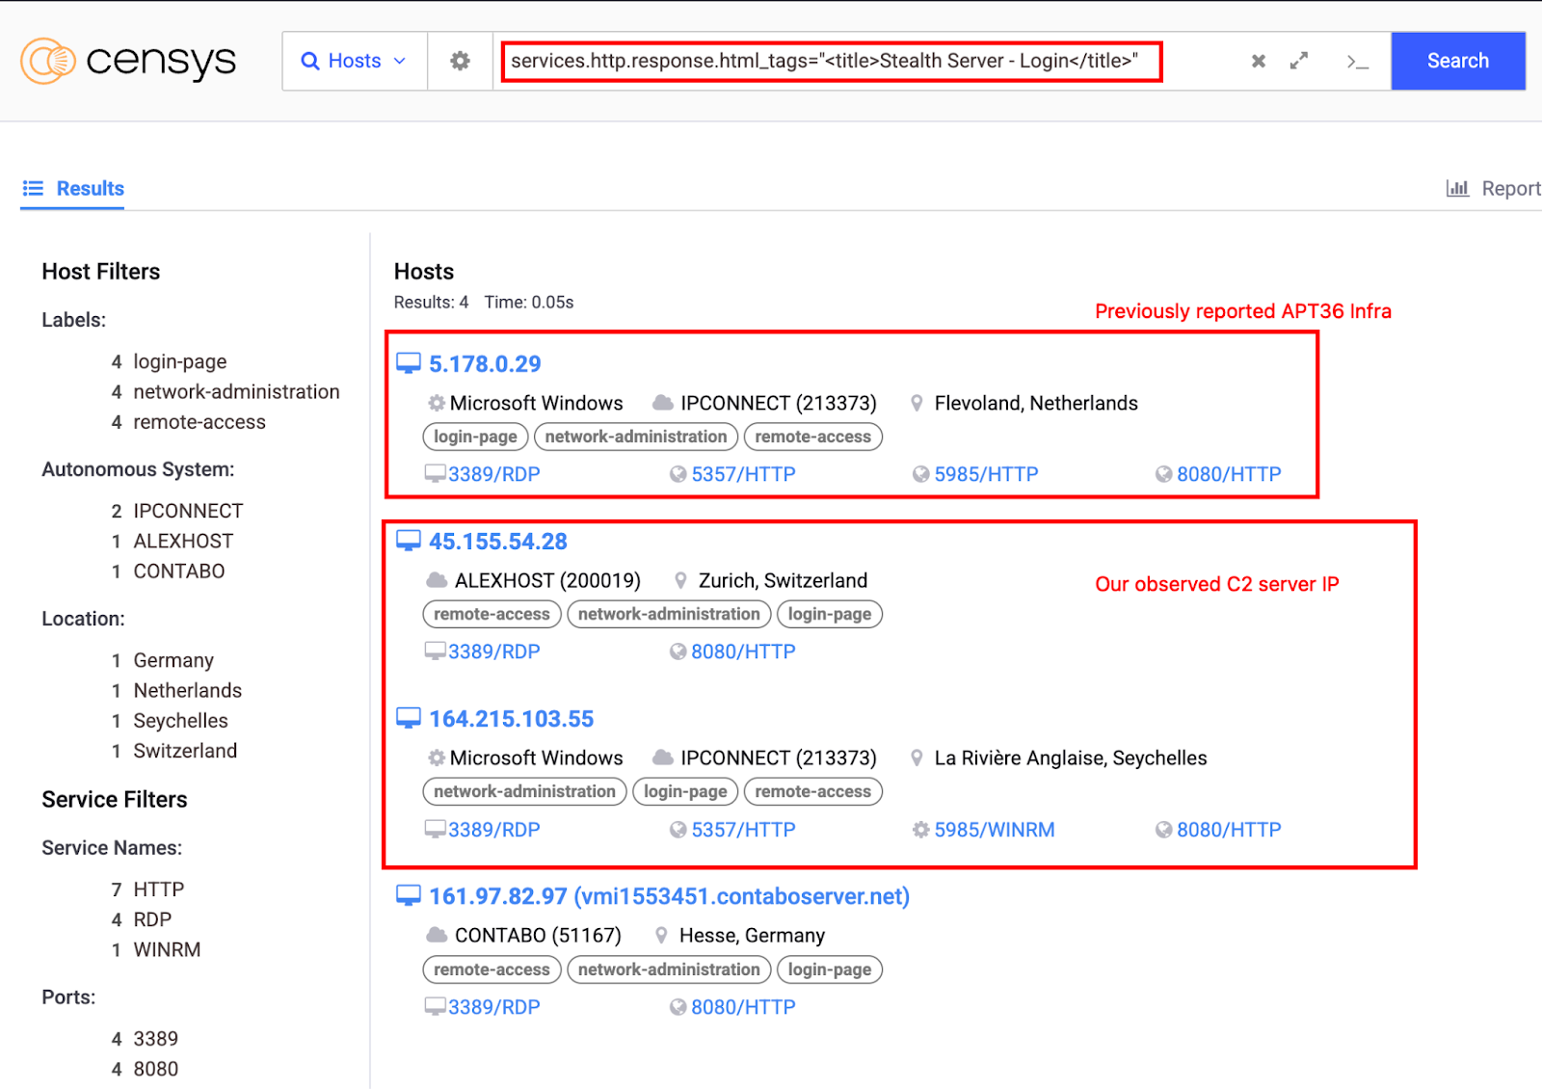Open 5357/HTTP service of 5.178.0.29
Image resolution: width=1542 pixels, height=1089 pixels.
(x=743, y=473)
